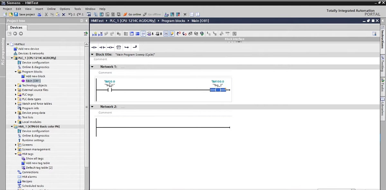This screenshot has height=190, width=386.
Task: Select Main [OB1] in project tree
Action: pos(33,81)
